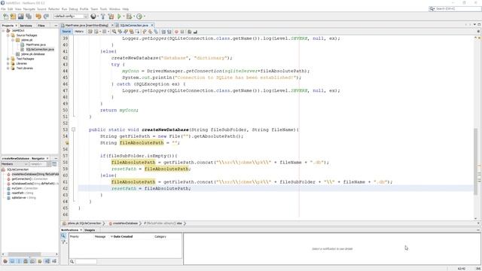
Task: Click the Save All toolbar icon
Action: click(x=29, y=17)
